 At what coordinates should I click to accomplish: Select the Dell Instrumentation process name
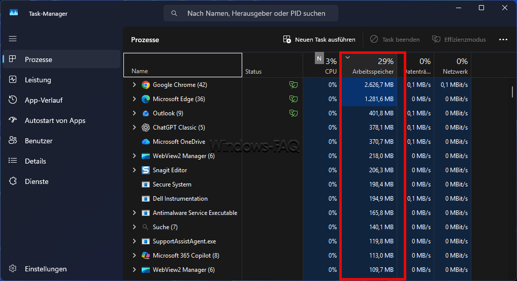(x=180, y=199)
